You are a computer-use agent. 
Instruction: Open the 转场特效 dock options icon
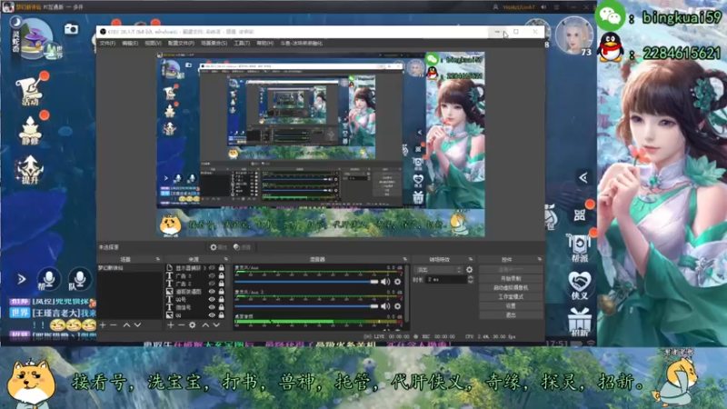(x=470, y=259)
